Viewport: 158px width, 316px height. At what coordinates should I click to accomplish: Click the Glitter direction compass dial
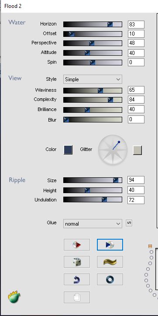pyautogui.click(x=113, y=150)
